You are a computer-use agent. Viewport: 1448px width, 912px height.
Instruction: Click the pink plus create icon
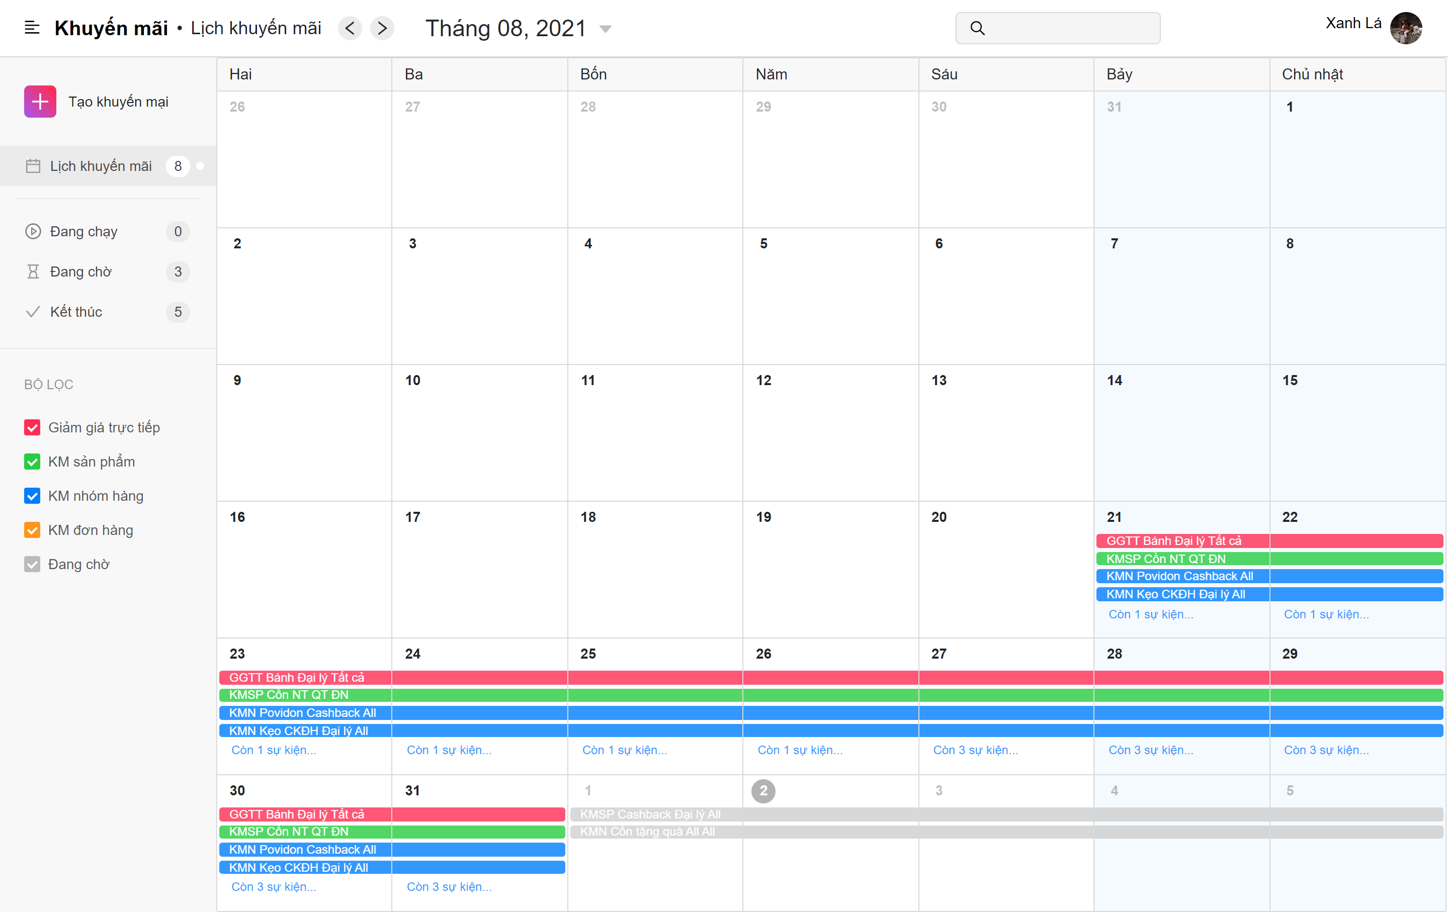pyautogui.click(x=40, y=102)
